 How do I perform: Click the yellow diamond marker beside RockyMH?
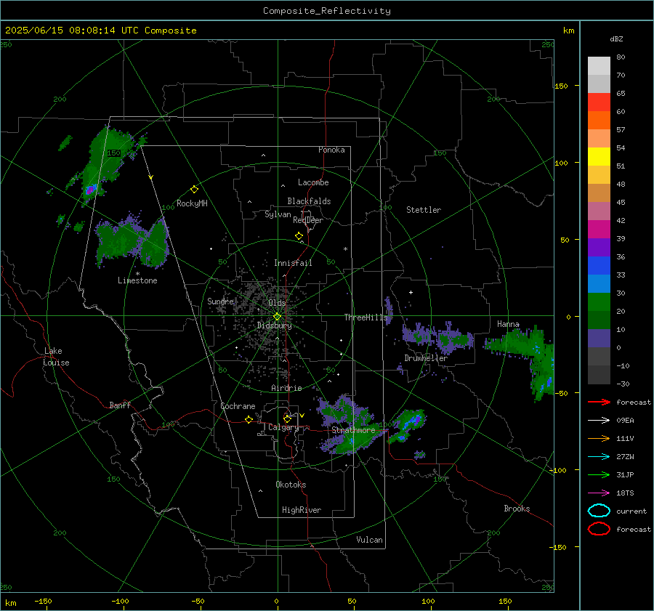194,190
